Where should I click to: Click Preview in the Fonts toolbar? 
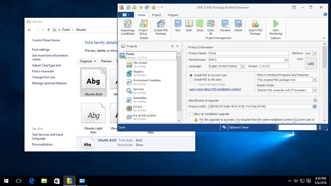coord(106,61)
